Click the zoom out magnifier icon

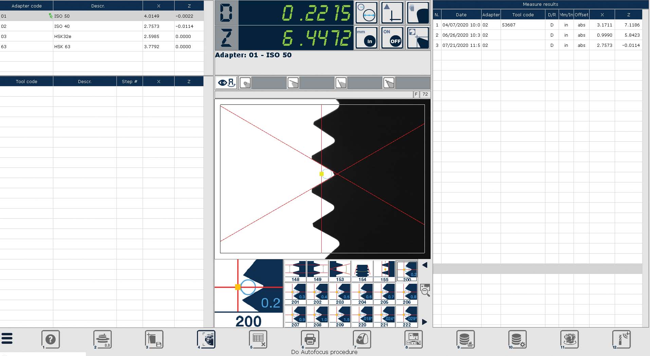point(425,290)
